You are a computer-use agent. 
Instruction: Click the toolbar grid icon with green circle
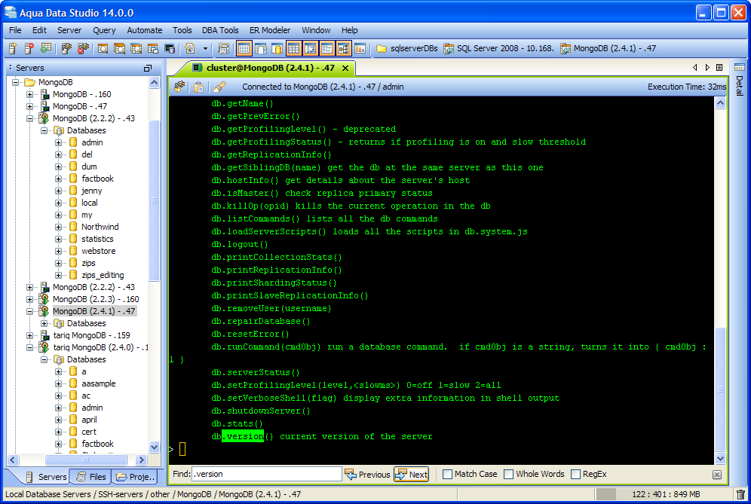[45, 48]
